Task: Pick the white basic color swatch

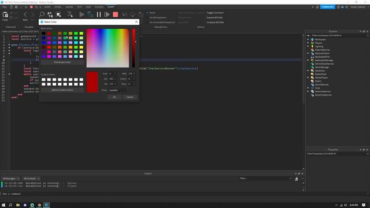Action: (x=81, y=57)
